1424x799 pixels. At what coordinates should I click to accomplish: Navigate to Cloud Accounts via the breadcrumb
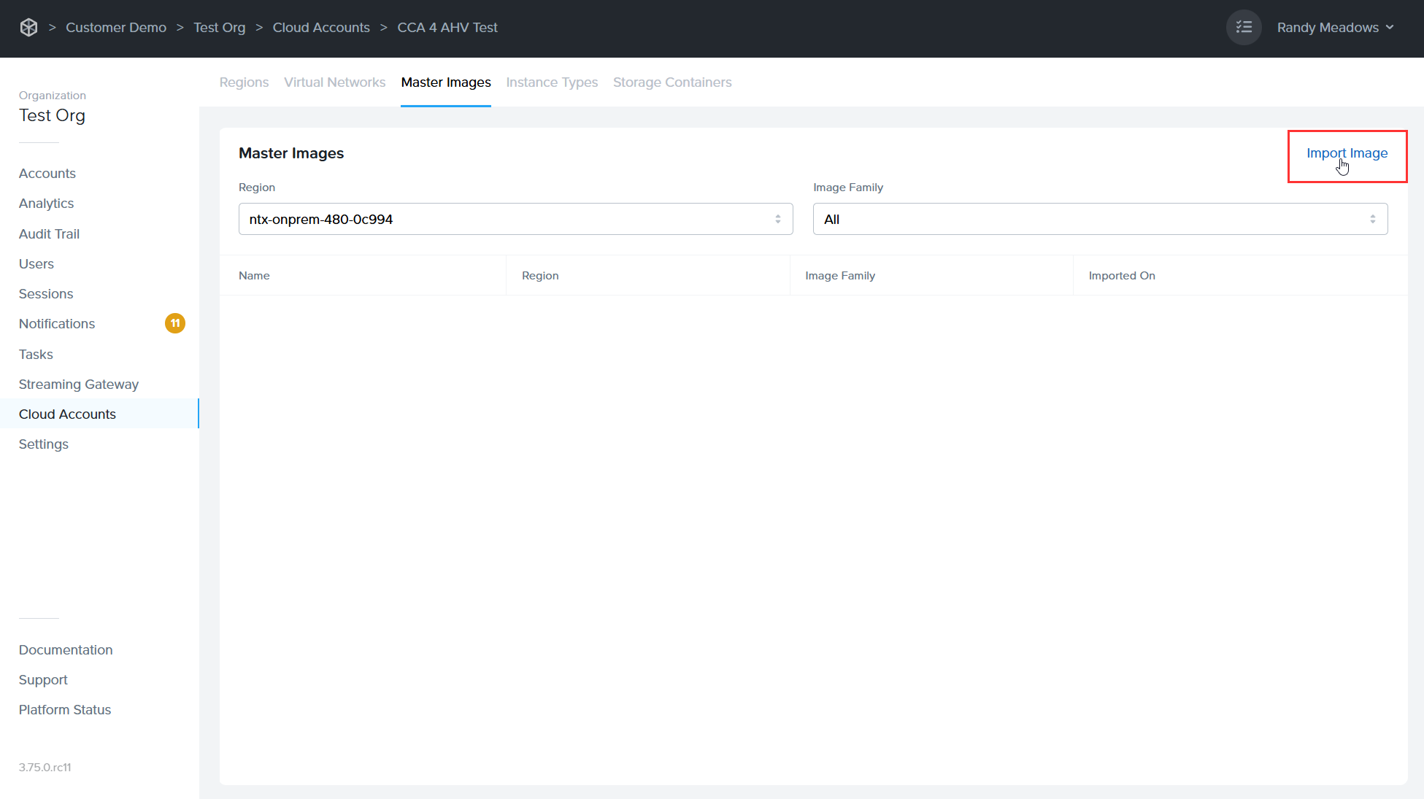coord(321,27)
